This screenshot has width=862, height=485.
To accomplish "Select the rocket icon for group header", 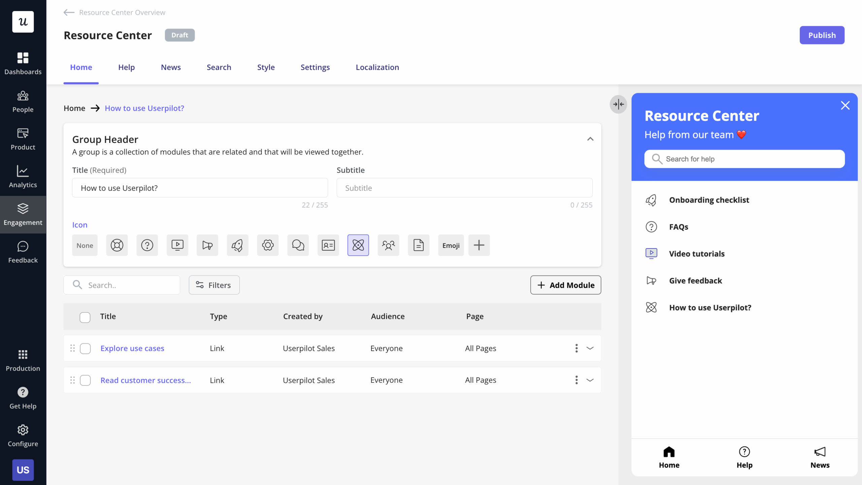I will (237, 245).
